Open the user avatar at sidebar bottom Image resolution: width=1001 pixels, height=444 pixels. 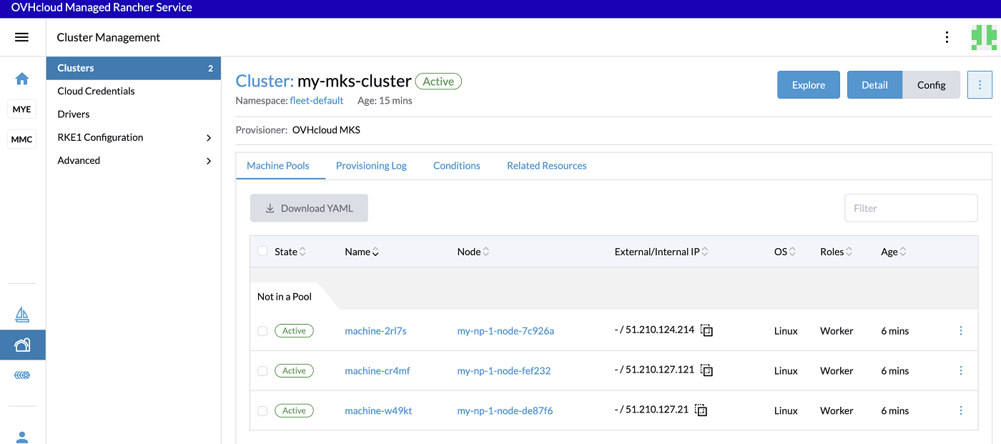21,435
